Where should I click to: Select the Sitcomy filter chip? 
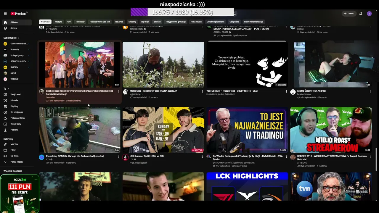132,22
